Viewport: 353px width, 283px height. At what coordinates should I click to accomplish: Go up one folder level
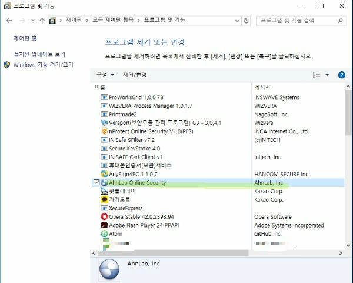pos(42,21)
